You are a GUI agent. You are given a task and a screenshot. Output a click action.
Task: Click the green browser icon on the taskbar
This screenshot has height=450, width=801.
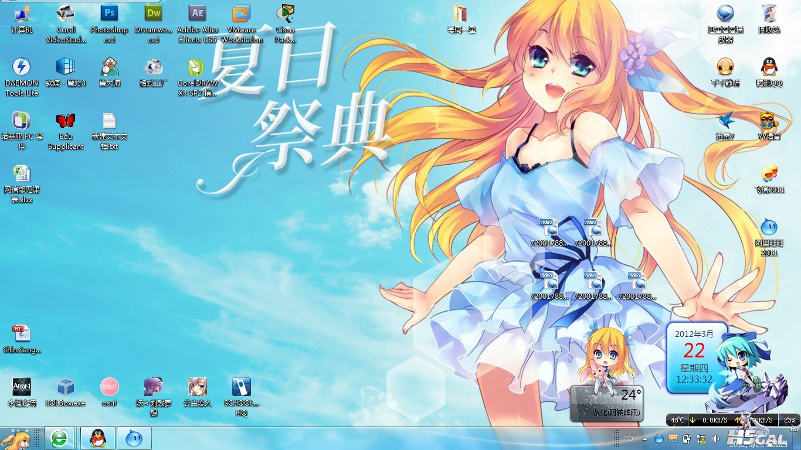[x=59, y=438]
